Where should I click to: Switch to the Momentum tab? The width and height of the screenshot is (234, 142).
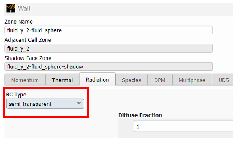coord(25,80)
